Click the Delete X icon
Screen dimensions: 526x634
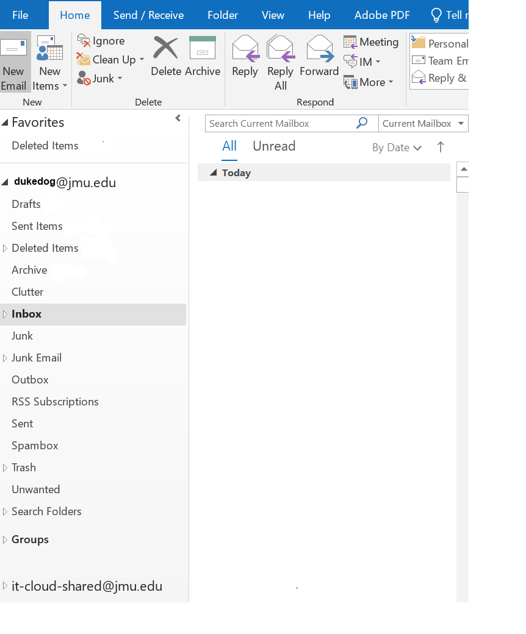165,48
